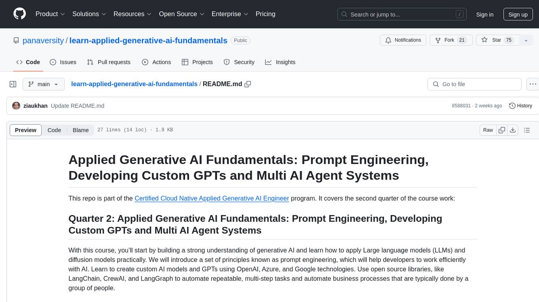Viewport: 539px width, 302px height.
Task: Click the bell icon in Notifications button
Action: click(388, 40)
